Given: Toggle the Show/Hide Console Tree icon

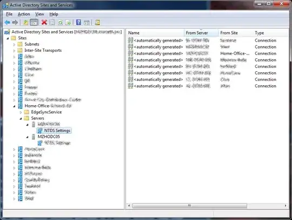Looking at the screenshot, I should coord(34,23).
